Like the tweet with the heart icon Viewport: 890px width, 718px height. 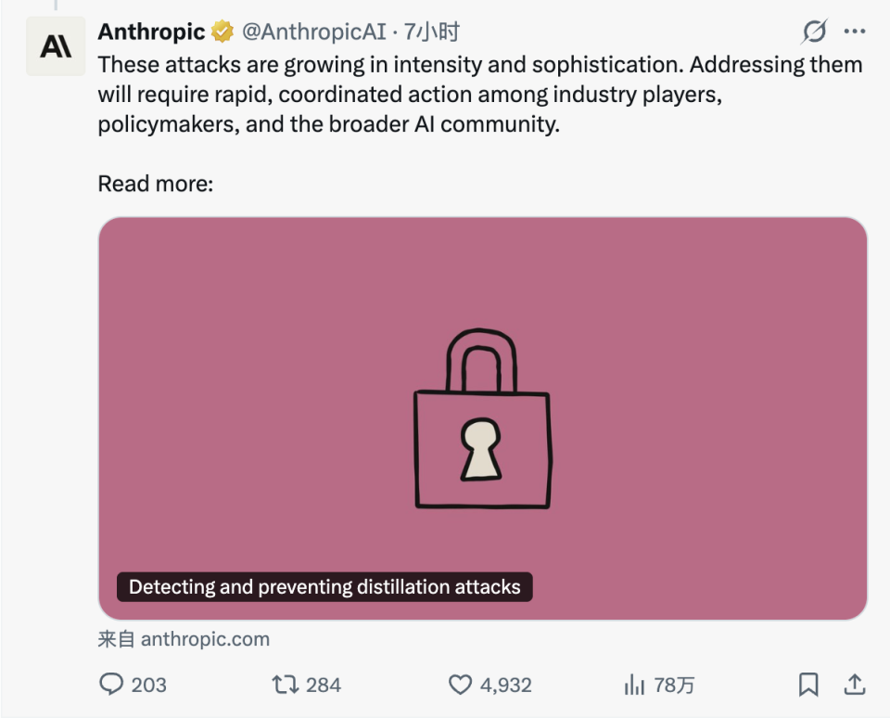click(460, 685)
